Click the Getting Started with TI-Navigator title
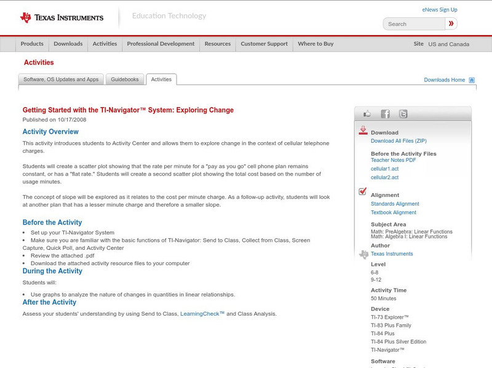Image resolution: width=492 pixels, height=368 pixels. coord(128,110)
